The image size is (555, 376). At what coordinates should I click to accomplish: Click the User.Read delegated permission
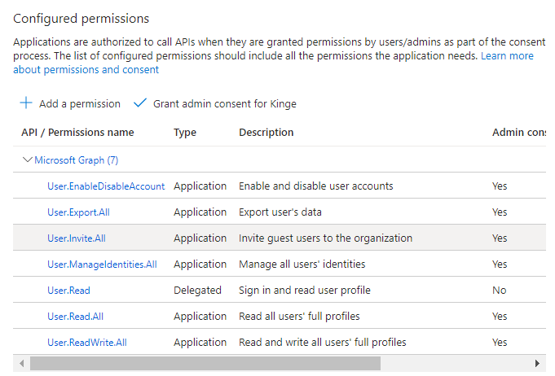(x=68, y=291)
